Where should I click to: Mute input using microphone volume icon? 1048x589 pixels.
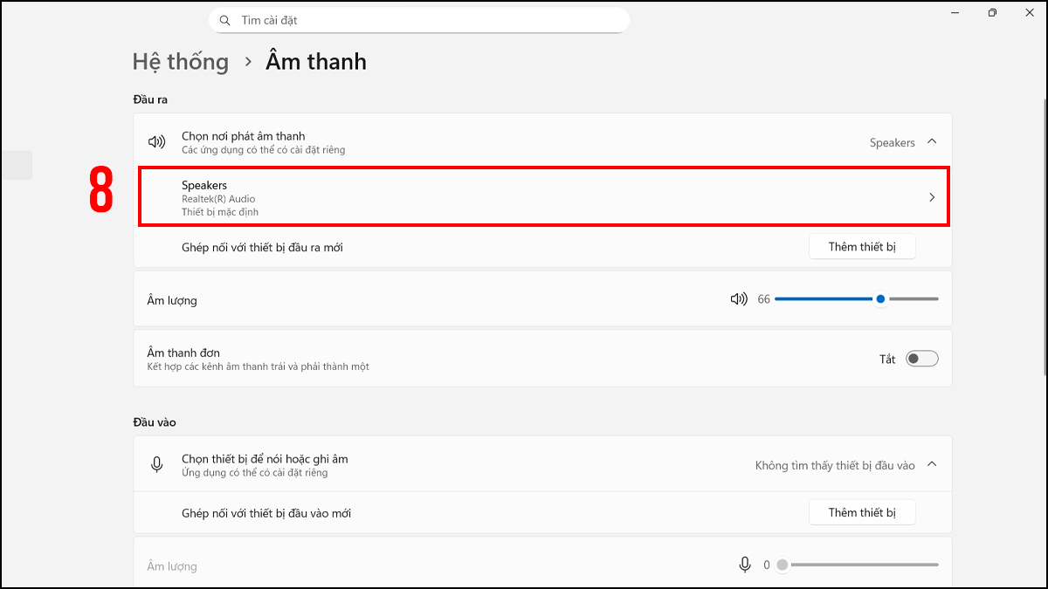tap(745, 565)
